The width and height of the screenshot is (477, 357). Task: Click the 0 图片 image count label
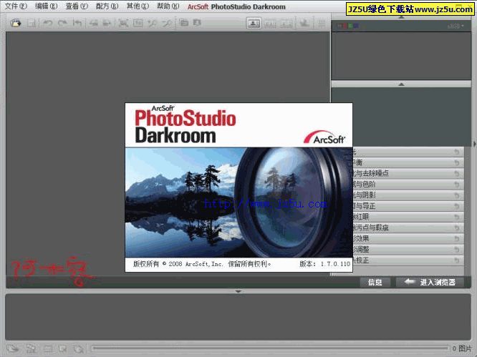coord(462,348)
